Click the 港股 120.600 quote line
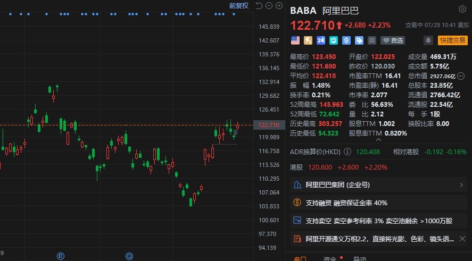The image size is (472, 261). point(338,167)
